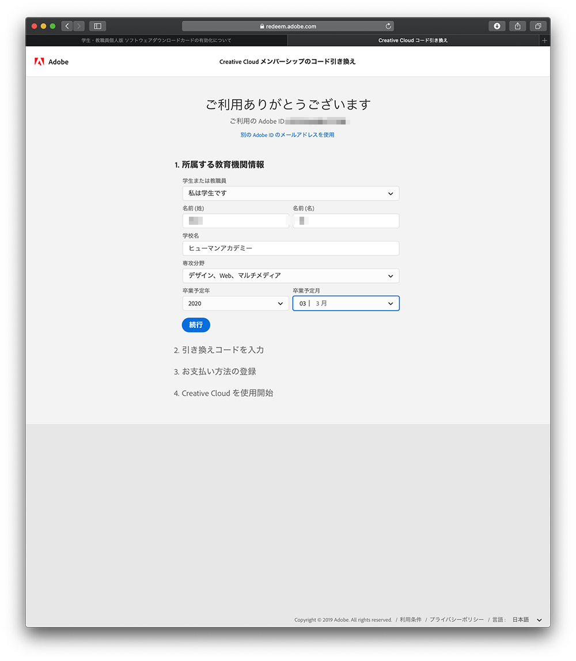Click step 3. お支払い方法の登録
Image resolution: width=576 pixels, height=661 pixels.
215,371
